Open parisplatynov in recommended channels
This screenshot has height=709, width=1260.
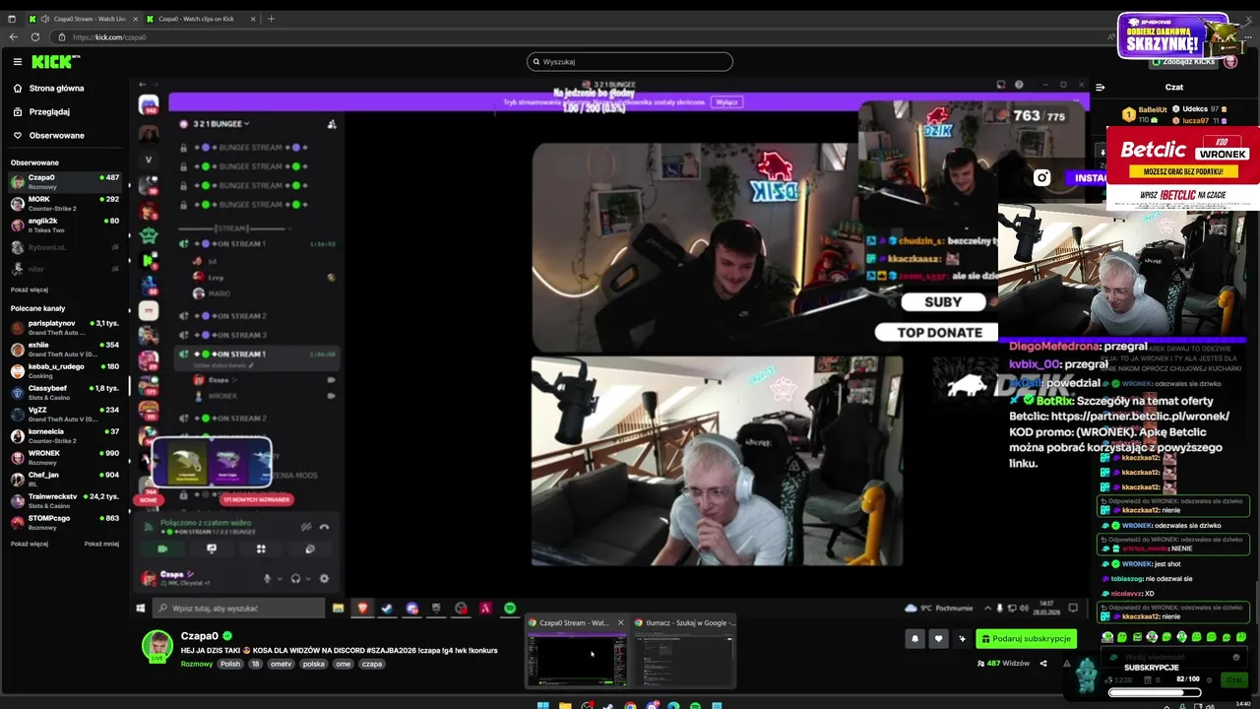[64, 327]
